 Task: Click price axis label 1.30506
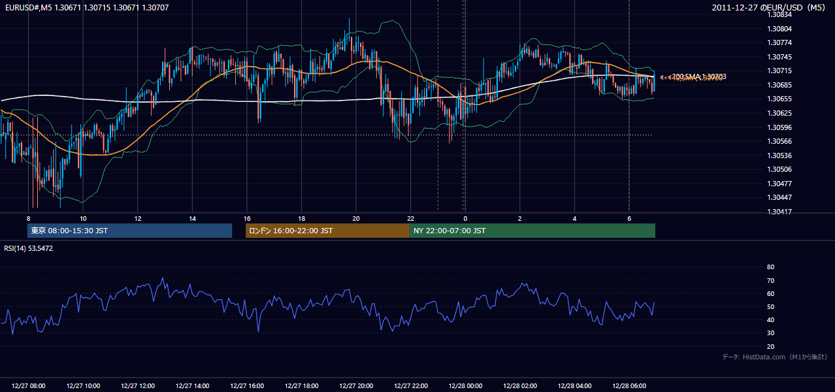pos(779,169)
